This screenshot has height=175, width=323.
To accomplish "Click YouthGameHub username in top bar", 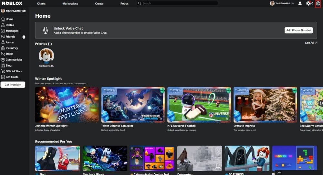I will tap(283, 3).
